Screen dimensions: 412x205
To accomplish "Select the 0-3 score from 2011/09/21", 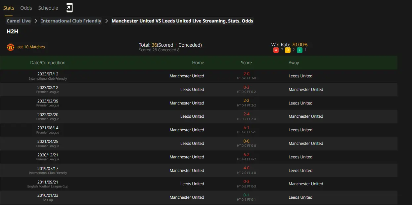I will 246,182.
